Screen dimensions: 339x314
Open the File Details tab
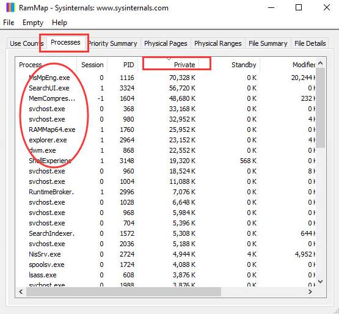coord(310,43)
